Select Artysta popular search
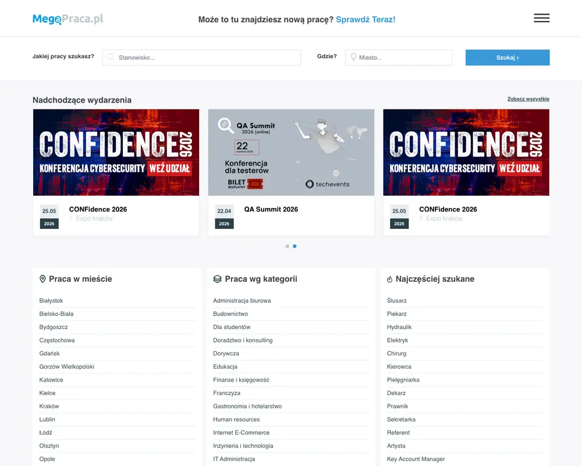 pyautogui.click(x=396, y=446)
